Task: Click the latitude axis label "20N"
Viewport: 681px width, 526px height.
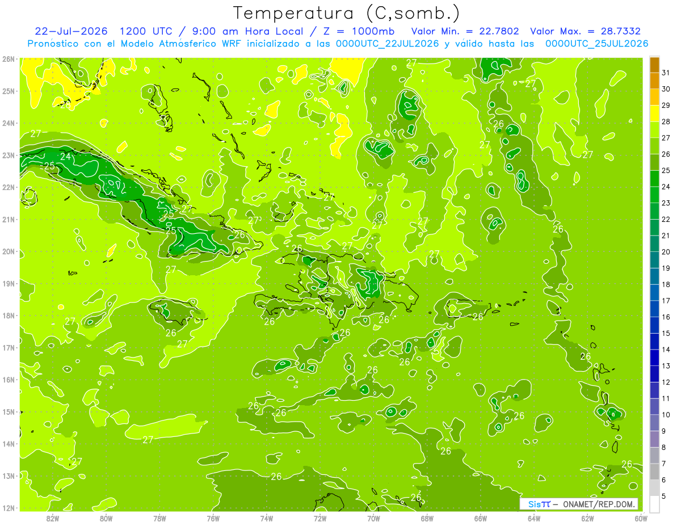Action: (8, 251)
